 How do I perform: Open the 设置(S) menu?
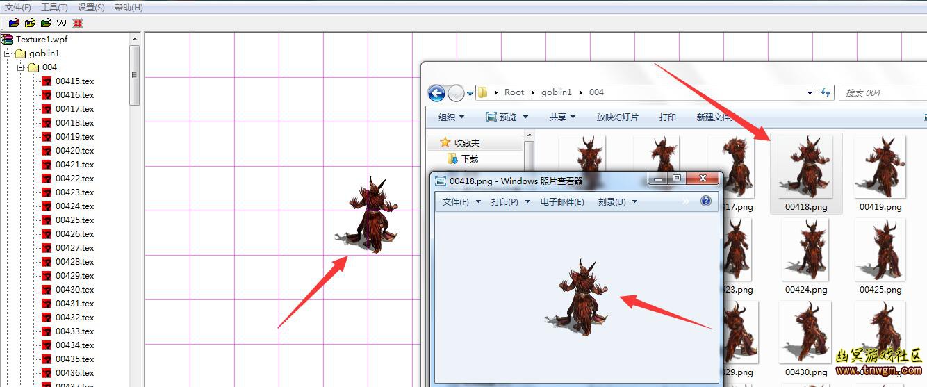[91, 7]
